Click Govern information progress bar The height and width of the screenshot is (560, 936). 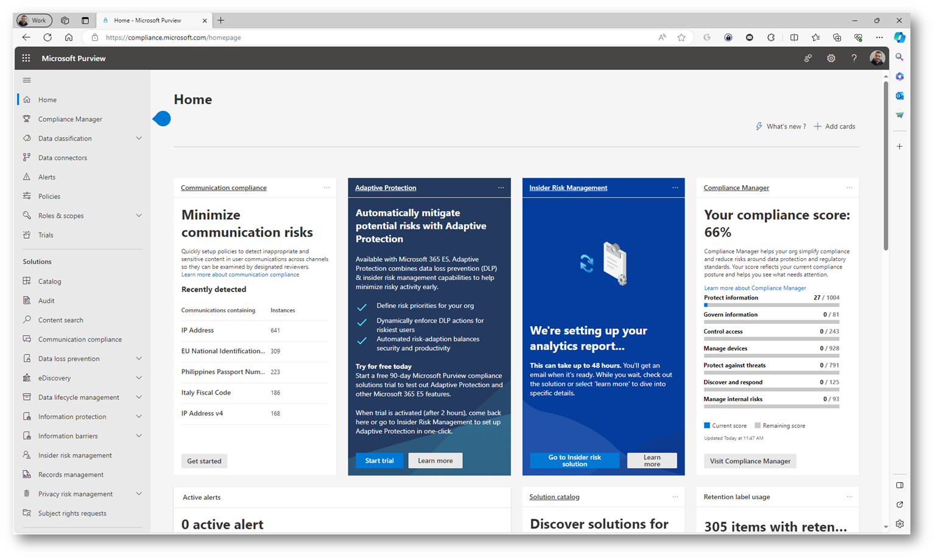point(771,322)
